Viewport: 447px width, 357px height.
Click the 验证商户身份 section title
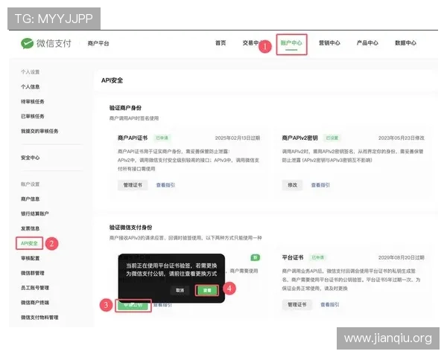coord(125,108)
